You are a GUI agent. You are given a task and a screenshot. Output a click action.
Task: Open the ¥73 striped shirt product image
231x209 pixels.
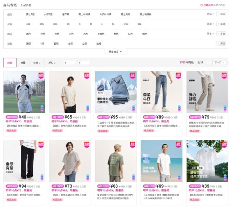tap(70, 161)
